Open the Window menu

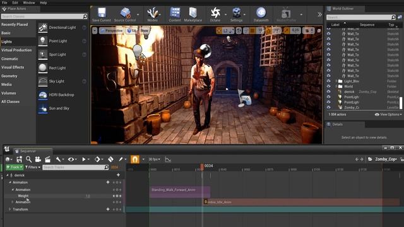29,3
